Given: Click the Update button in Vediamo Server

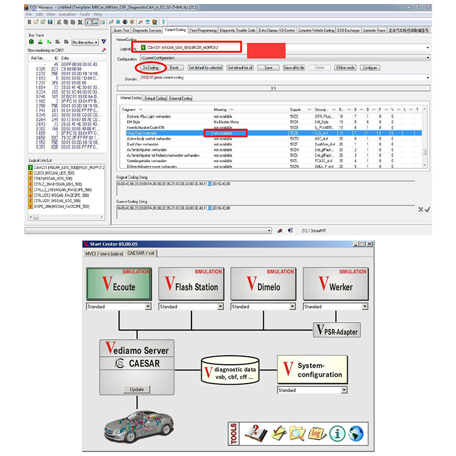Looking at the screenshot, I should 136,389.
